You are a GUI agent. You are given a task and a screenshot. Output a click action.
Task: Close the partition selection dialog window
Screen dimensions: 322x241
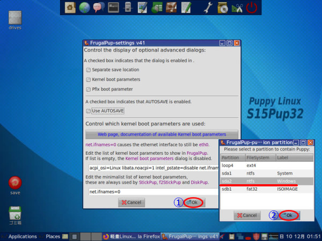[x=311, y=142]
